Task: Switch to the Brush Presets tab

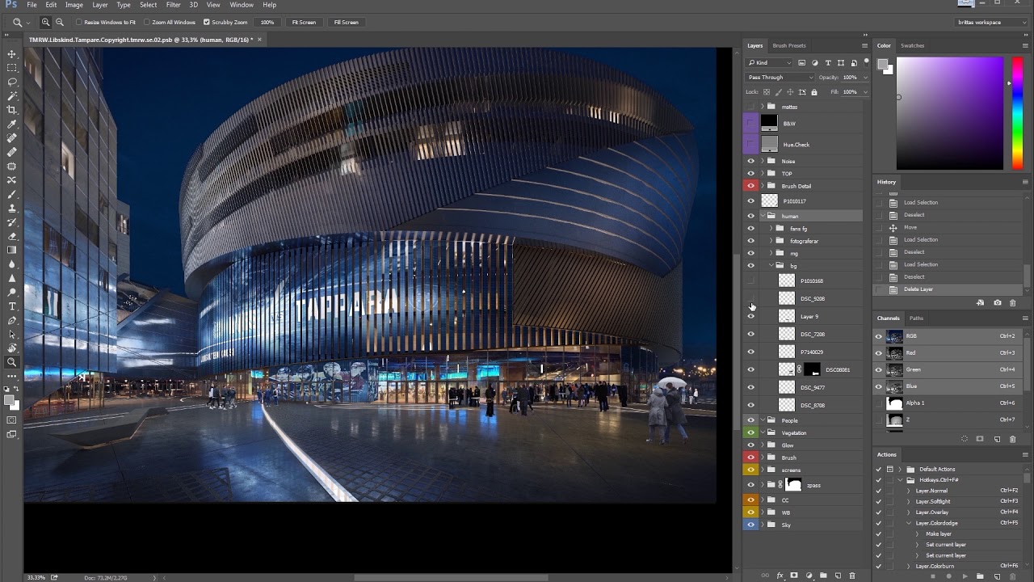Action: tap(789, 45)
